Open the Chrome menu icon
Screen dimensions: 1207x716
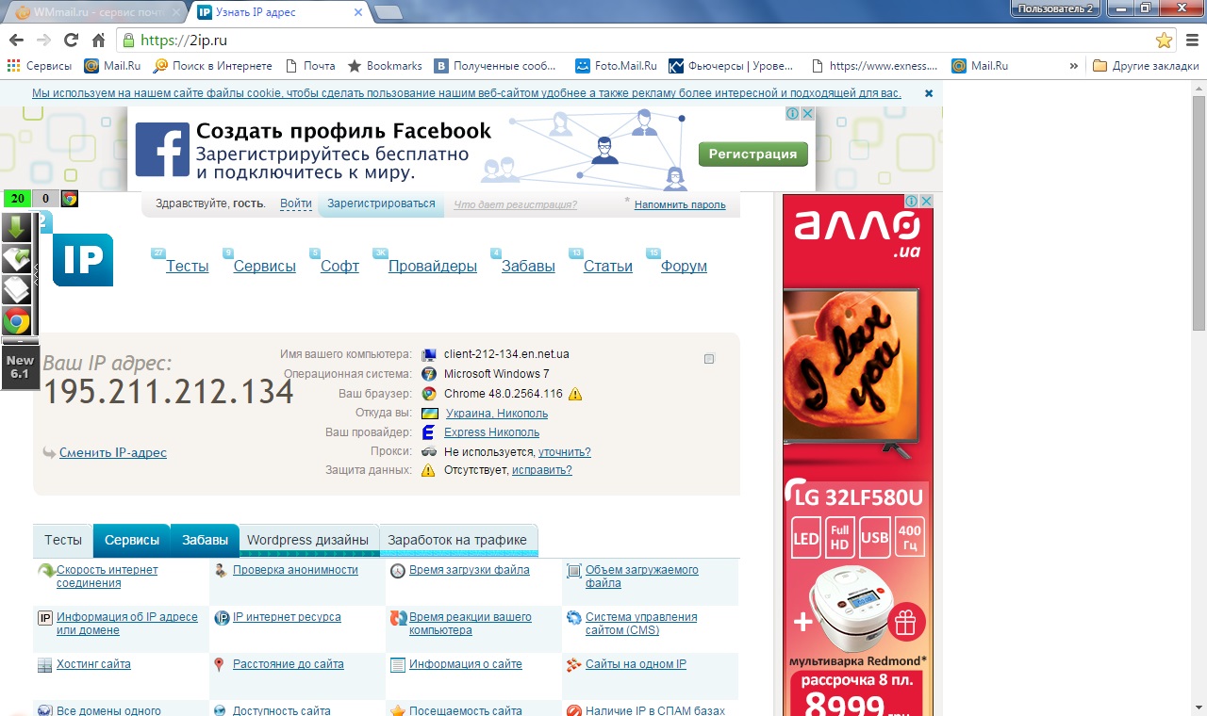click(x=1192, y=41)
